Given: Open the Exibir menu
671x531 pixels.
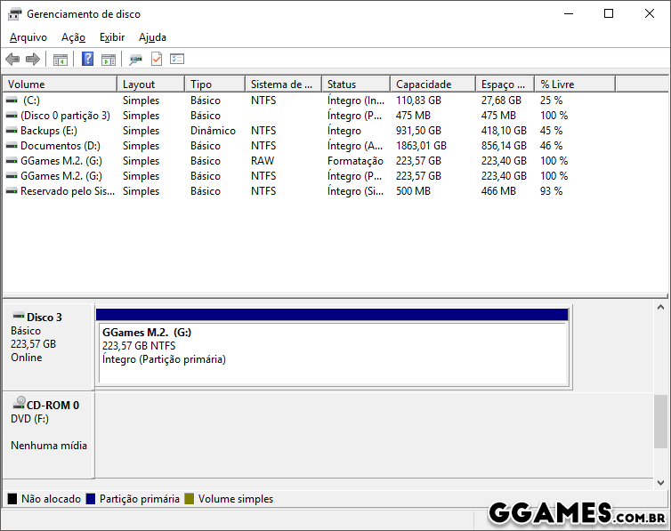Looking at the screenshot, I should [112, 37].
